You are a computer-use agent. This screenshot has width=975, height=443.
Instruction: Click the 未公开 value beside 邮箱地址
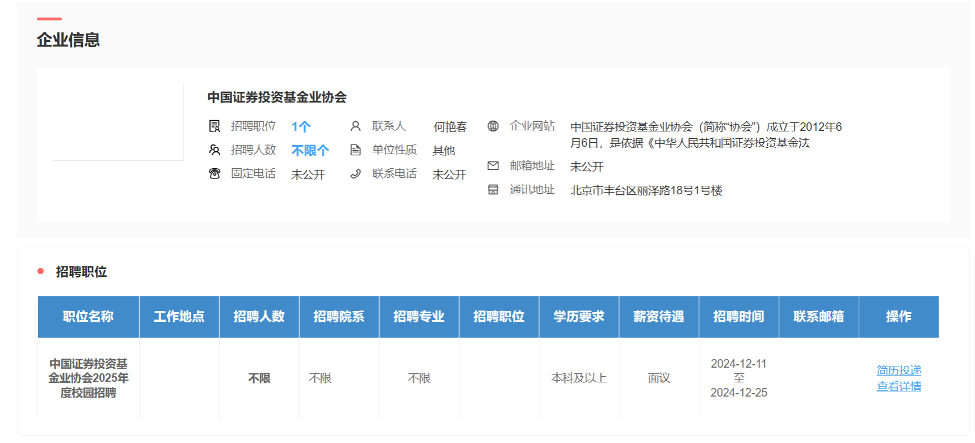coord(587,167)
